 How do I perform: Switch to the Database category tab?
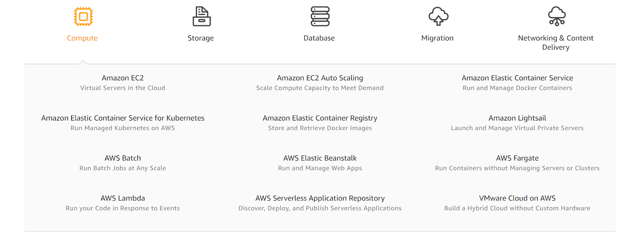319,38
